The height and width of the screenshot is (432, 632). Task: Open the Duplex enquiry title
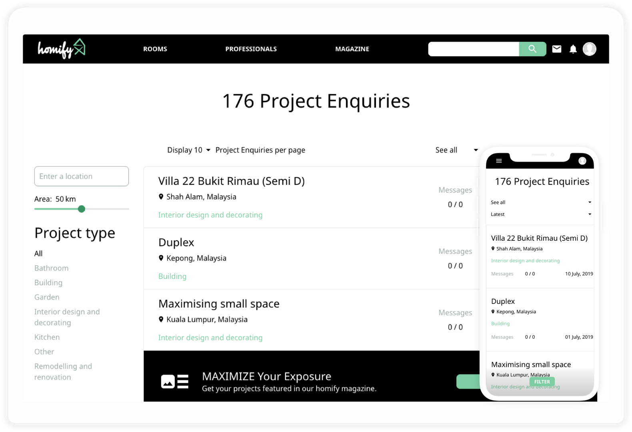click(x=176, y=242)
